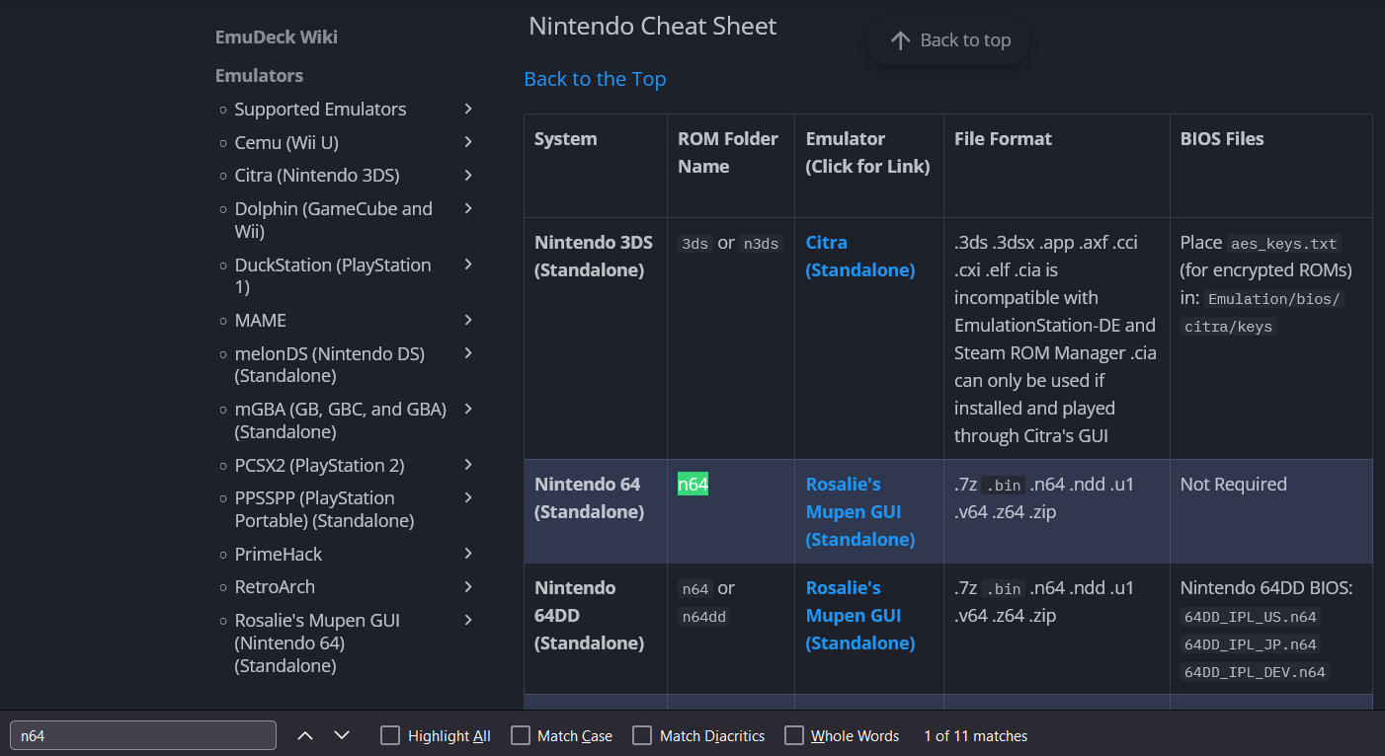Click the EmuDeck Wiki heading link
Screen dimensions: 1385x756
pos(277,38)
